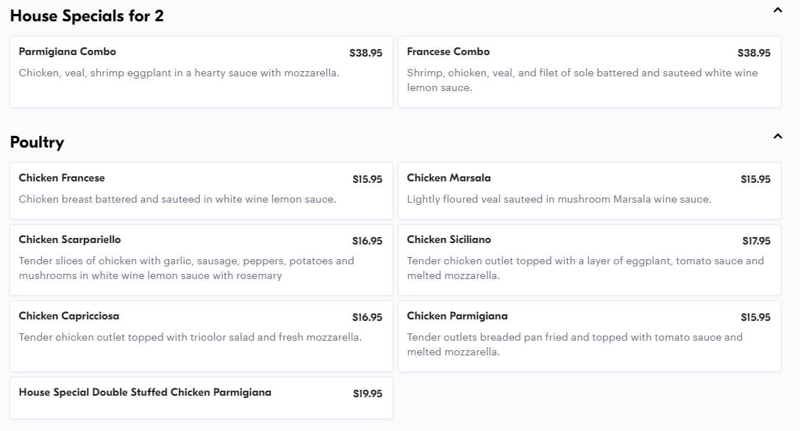Screen dimensions: 800x431
Task: Open Chicken Capricciosa details
Action: point(201,336)
